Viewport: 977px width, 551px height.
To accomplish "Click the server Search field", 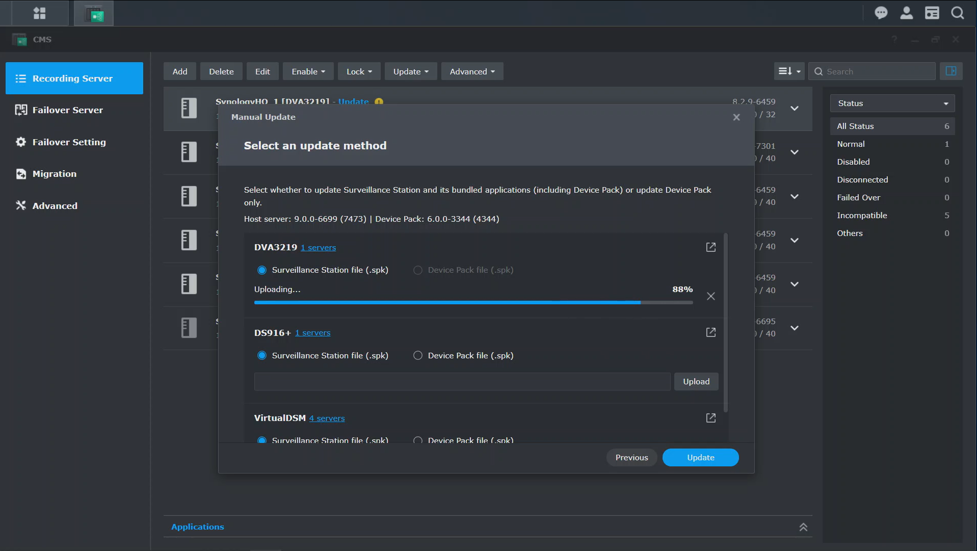I will 872,71.
